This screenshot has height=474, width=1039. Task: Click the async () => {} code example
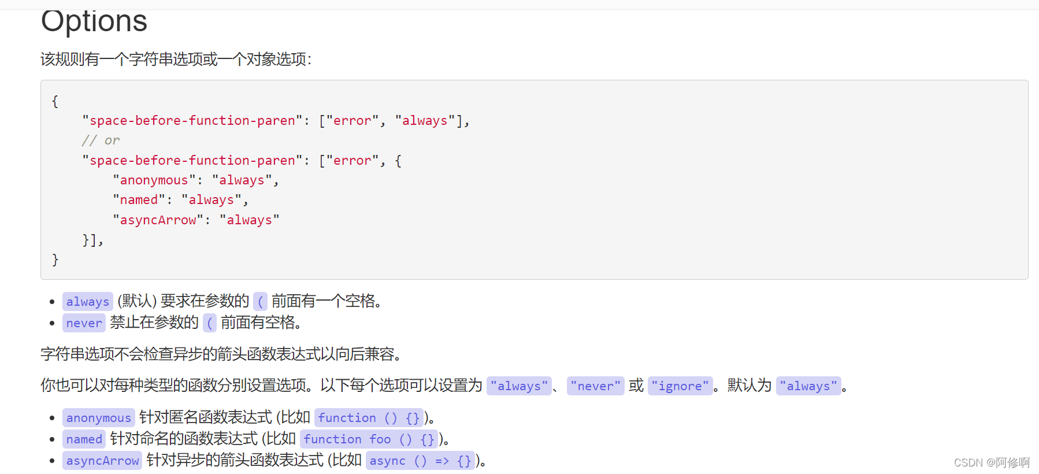420,460
